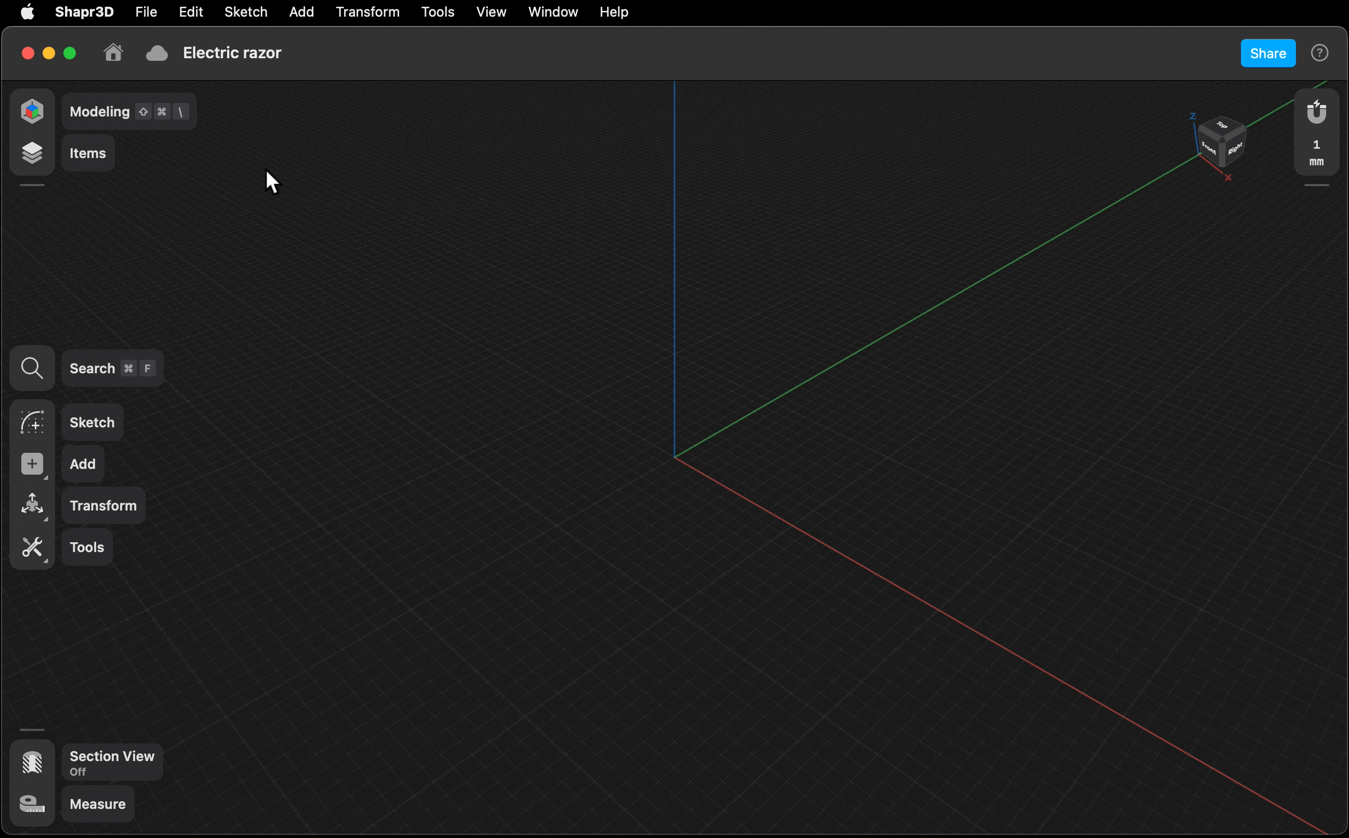Click the Measure tape icon

coord(32,804)
